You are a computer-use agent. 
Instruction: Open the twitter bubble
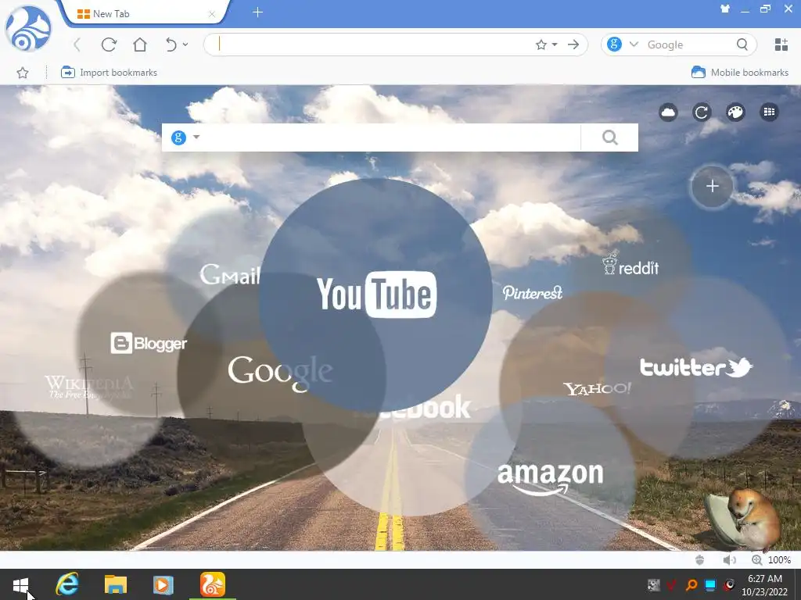(x=696, y=367)
